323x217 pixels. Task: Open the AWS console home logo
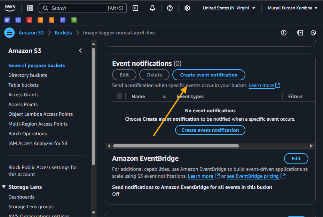(x=10, y=8)
